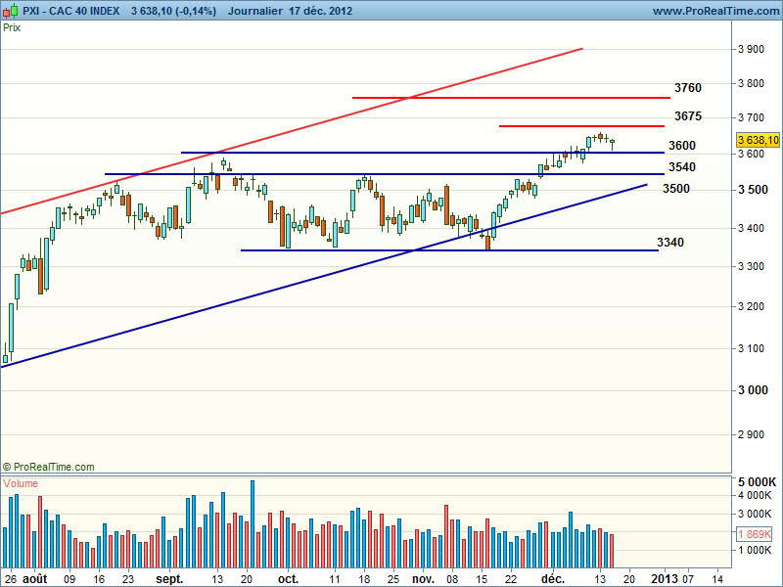
Task: Click the 1 869K volume value tag
Action: (754, 535)
